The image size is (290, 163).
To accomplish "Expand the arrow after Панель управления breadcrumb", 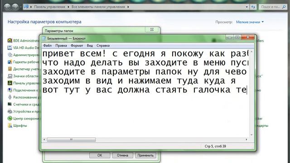I will coord(68,7).
